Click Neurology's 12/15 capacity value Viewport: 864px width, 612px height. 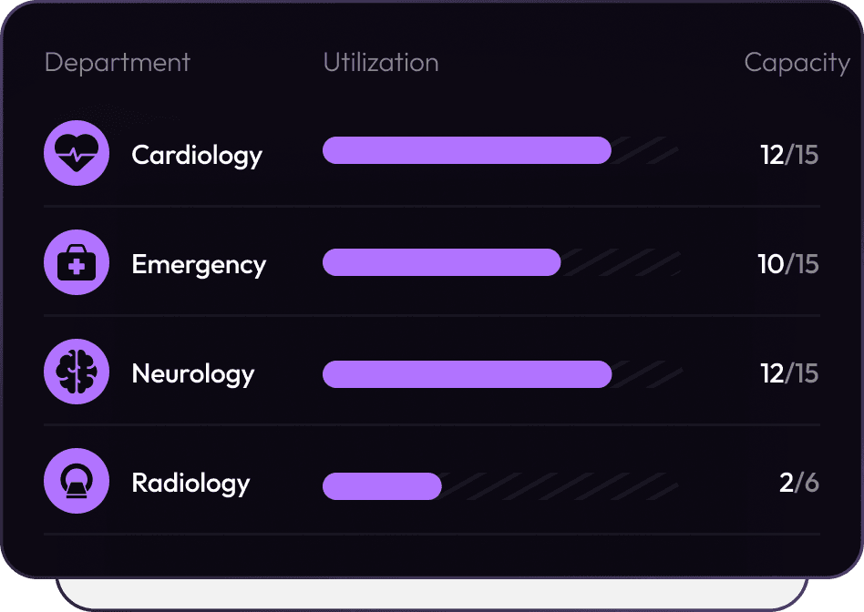789,373
